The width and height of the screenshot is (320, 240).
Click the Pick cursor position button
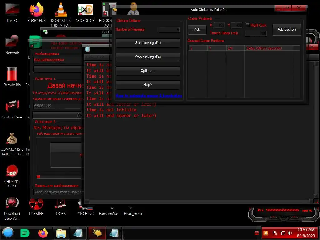197,29
